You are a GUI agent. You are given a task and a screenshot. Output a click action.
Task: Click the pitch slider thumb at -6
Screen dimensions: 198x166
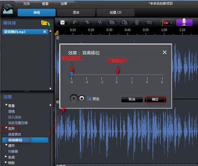click(71, 74)
